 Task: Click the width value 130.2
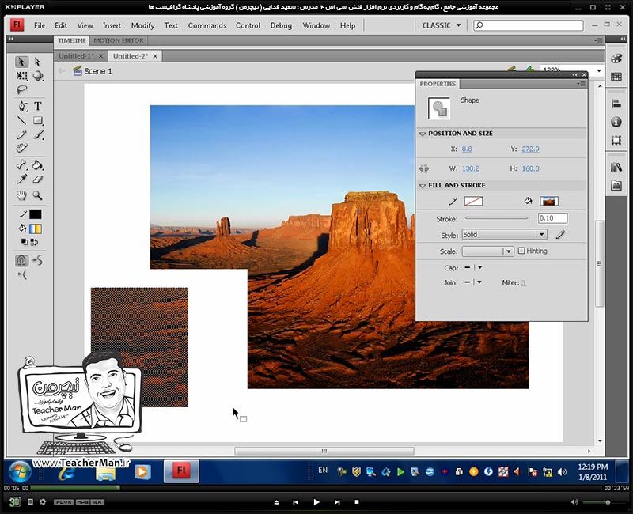pos(471,168)
